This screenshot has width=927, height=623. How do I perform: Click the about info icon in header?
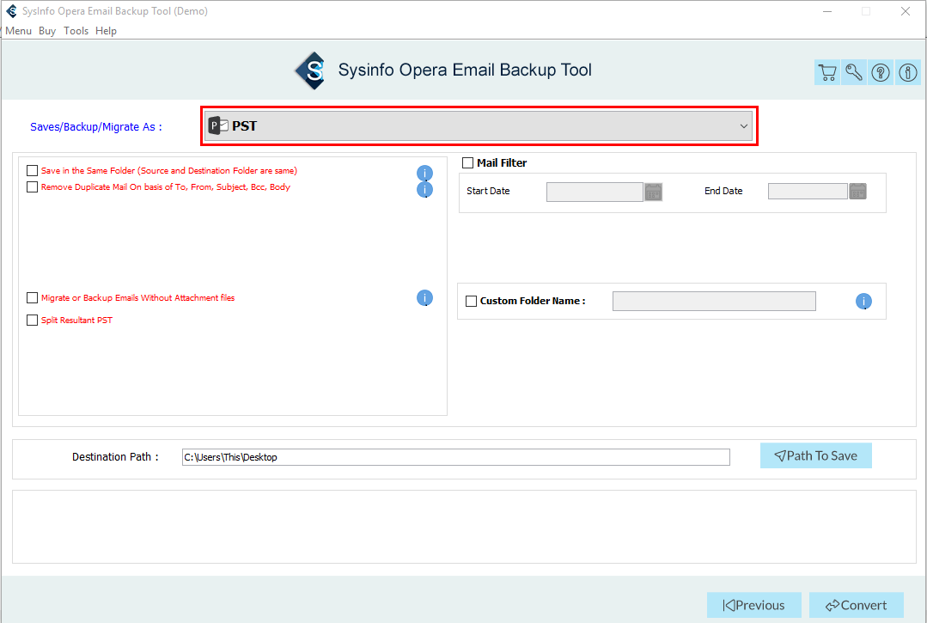907,73
